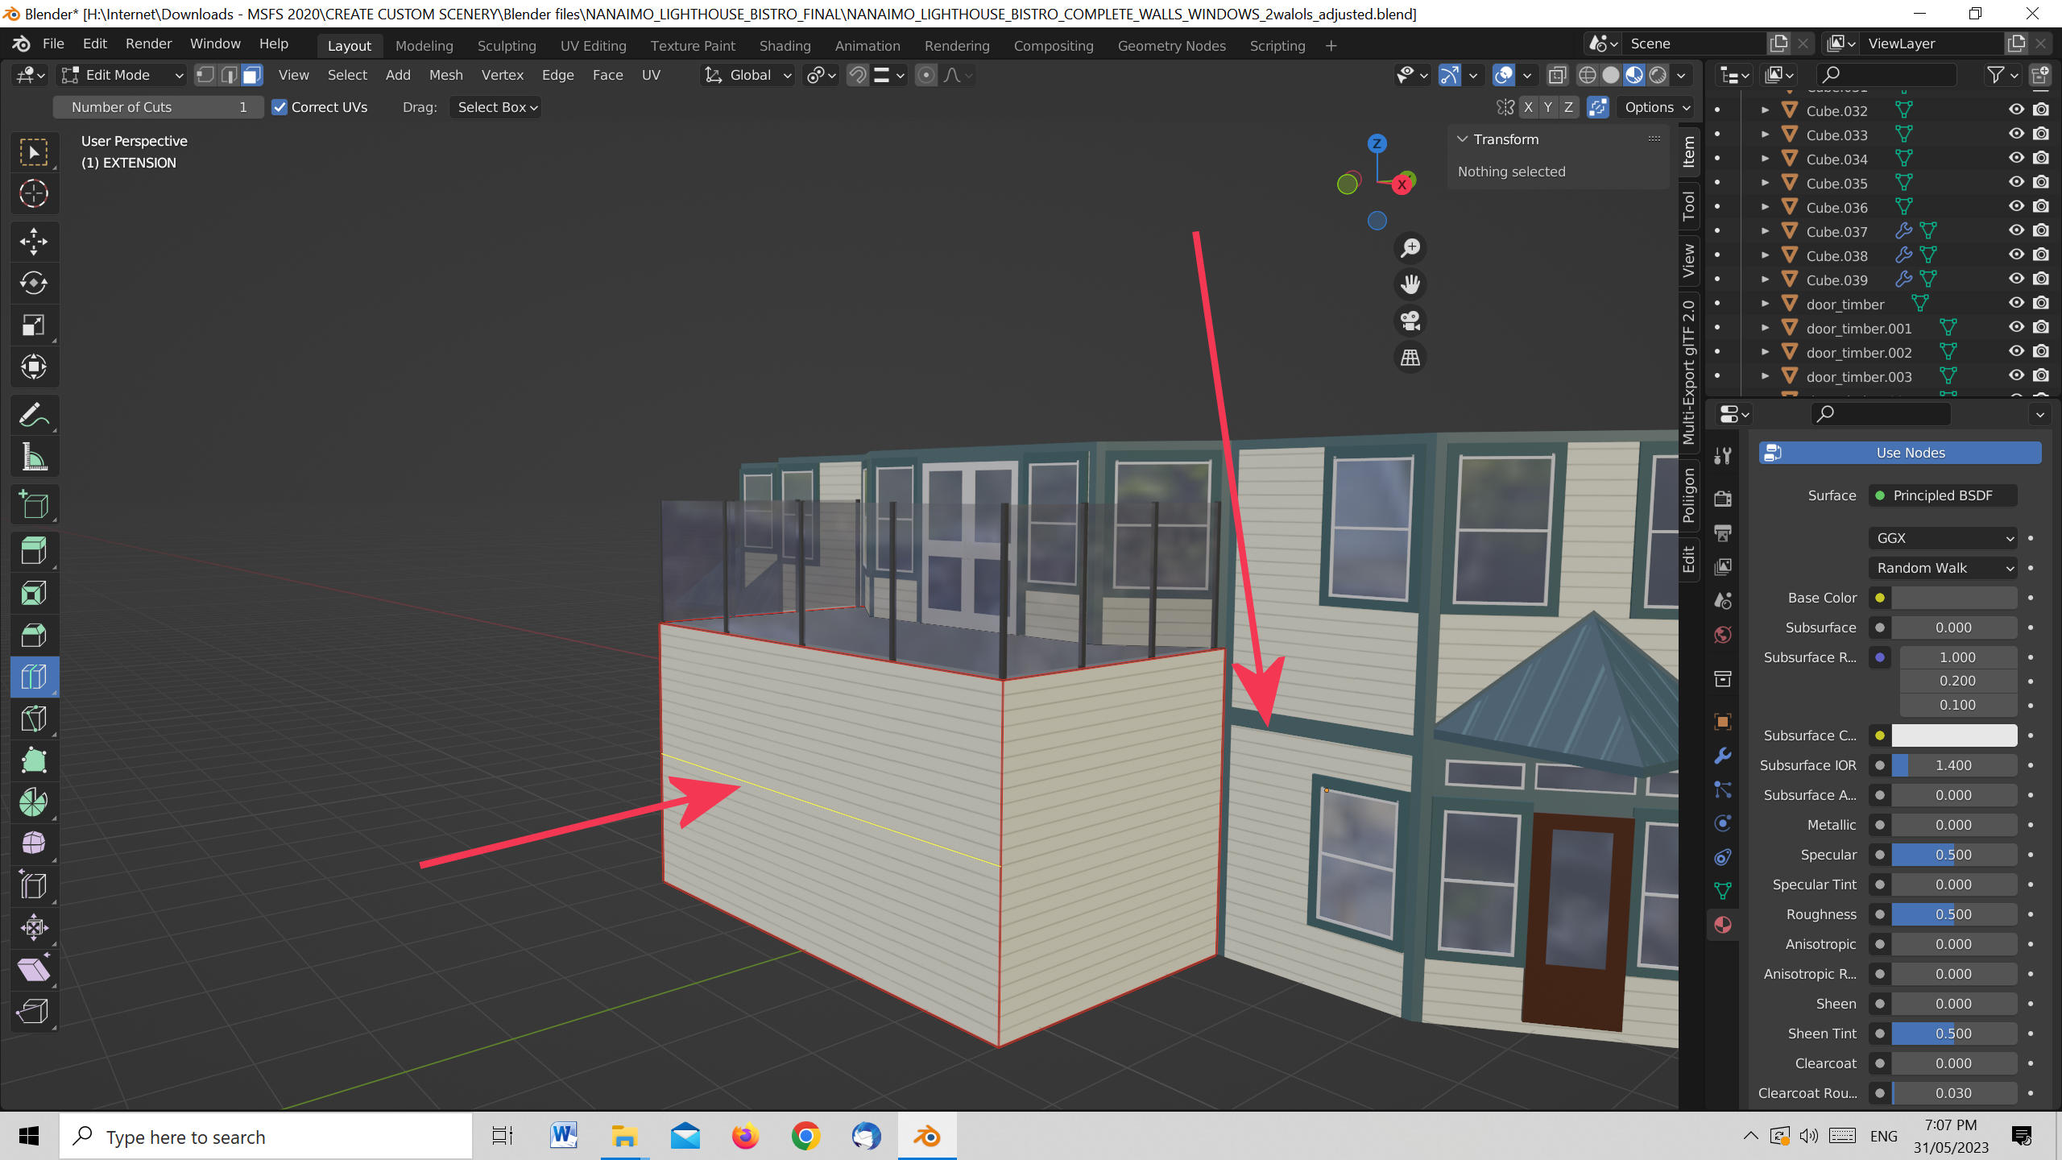Open the Drag Select Box dropdown
2062x1160 pixels.
495,107
